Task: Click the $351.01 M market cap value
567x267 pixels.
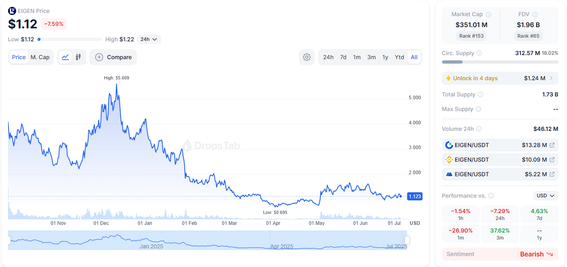Action: (471, 25)
